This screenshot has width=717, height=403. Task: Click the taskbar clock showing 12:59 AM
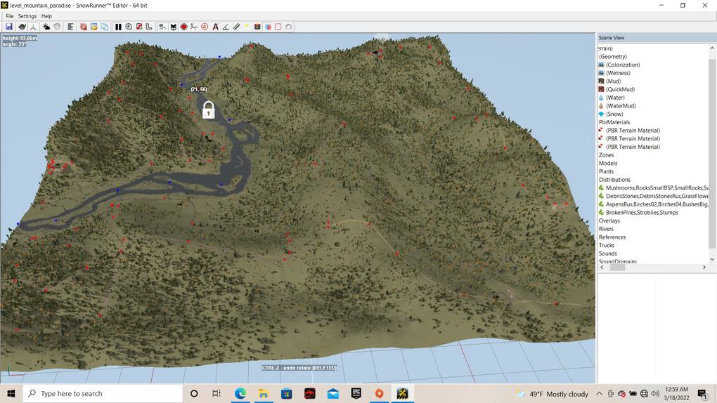[x=676, y=393]
